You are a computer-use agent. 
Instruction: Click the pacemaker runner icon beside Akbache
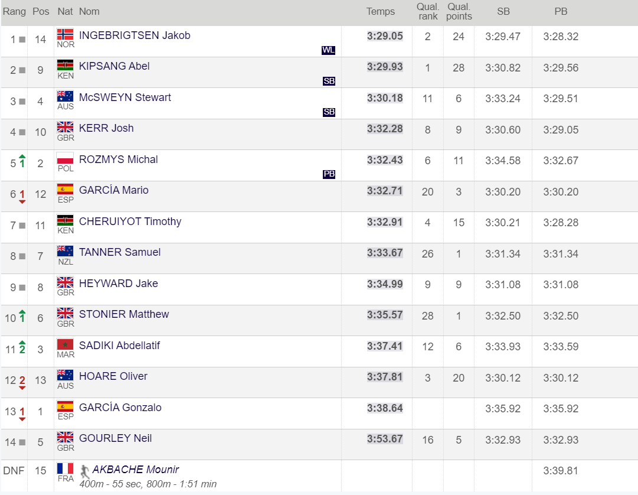point(85,470)
